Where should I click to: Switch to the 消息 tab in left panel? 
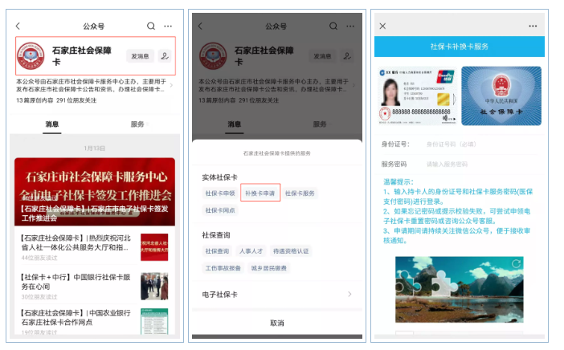[51, 124]
